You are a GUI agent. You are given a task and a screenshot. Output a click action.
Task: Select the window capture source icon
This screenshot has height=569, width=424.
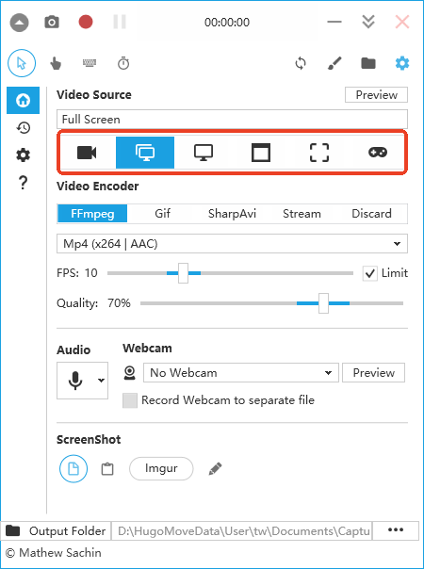(261, 153)
